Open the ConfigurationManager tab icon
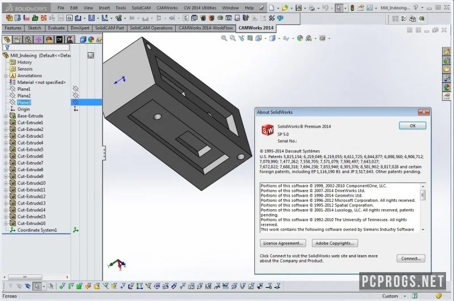The height and width of the screenshot is (301, 454). [x=28, y=39]
